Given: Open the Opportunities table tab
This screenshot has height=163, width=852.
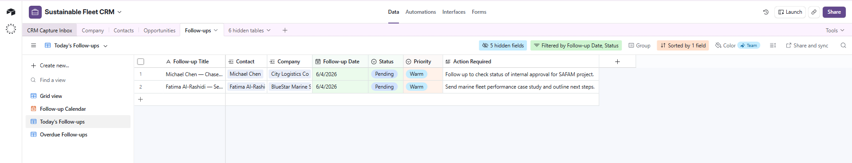Looking at the screenshot, I should [159, 30].
